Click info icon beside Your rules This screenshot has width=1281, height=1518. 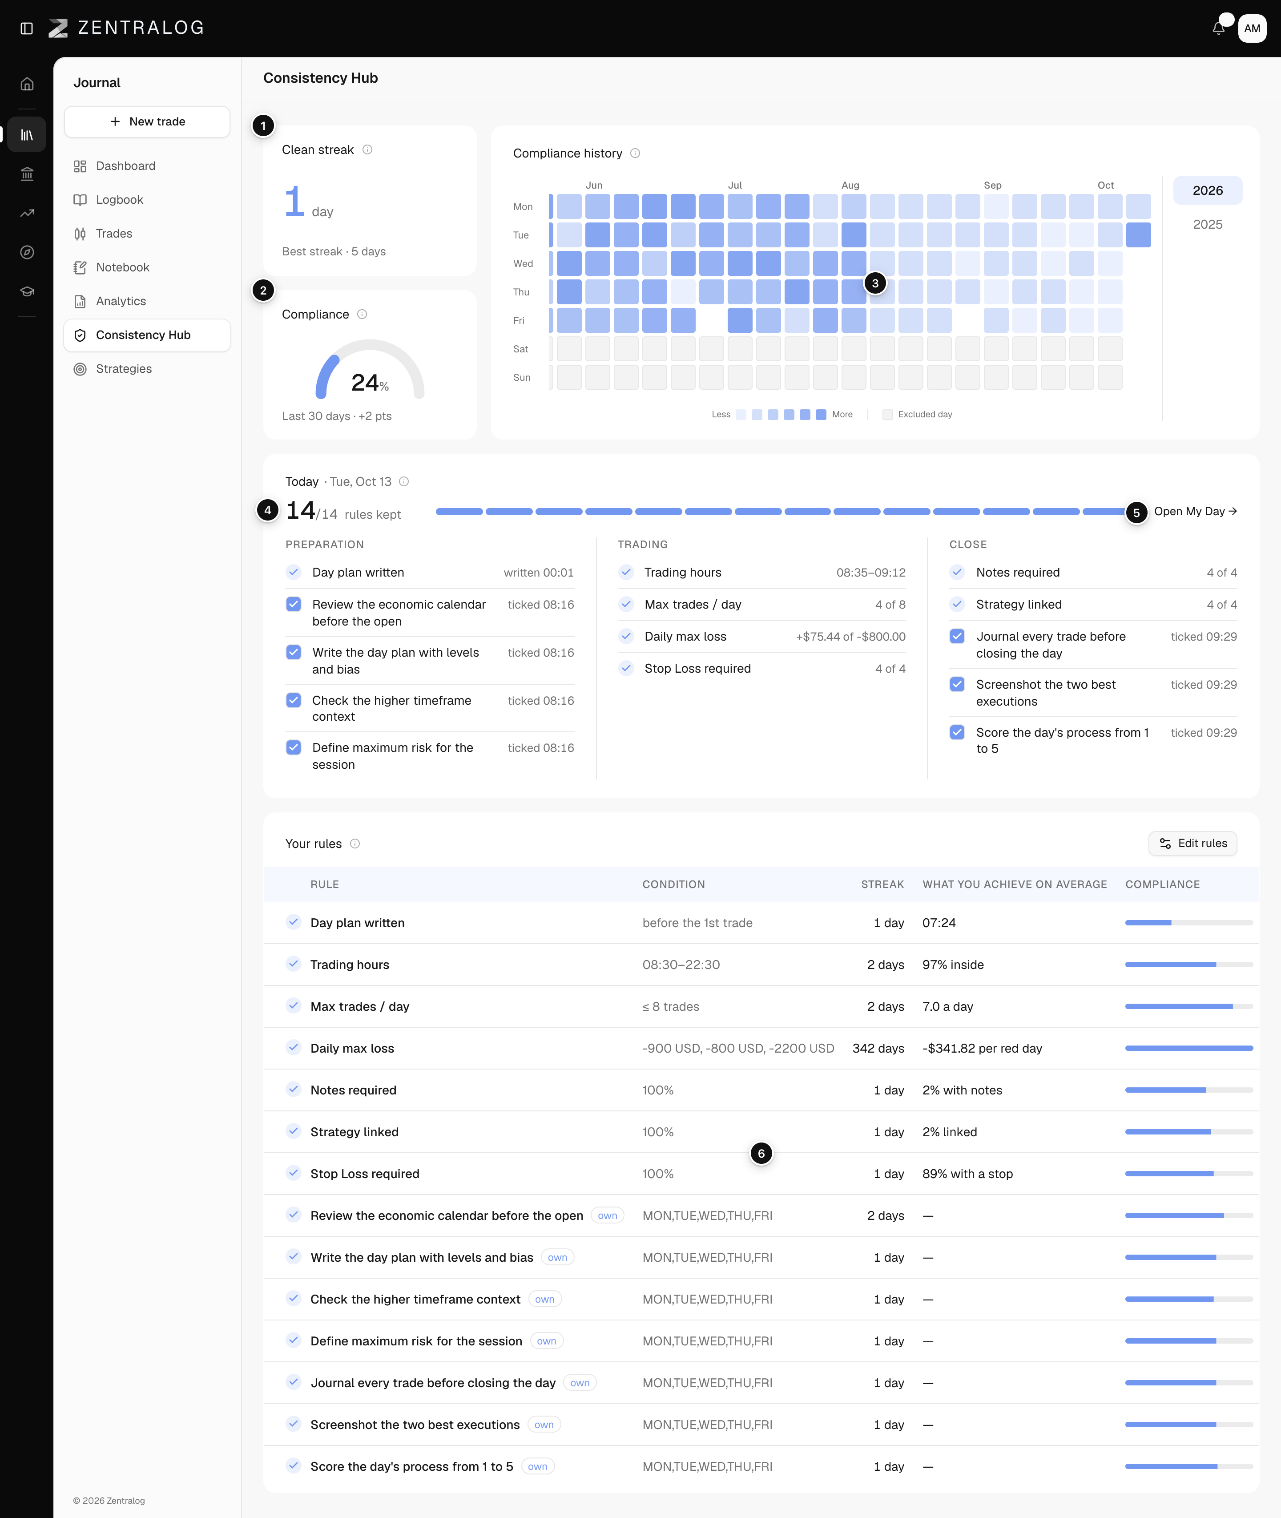(x=355, y=843)
